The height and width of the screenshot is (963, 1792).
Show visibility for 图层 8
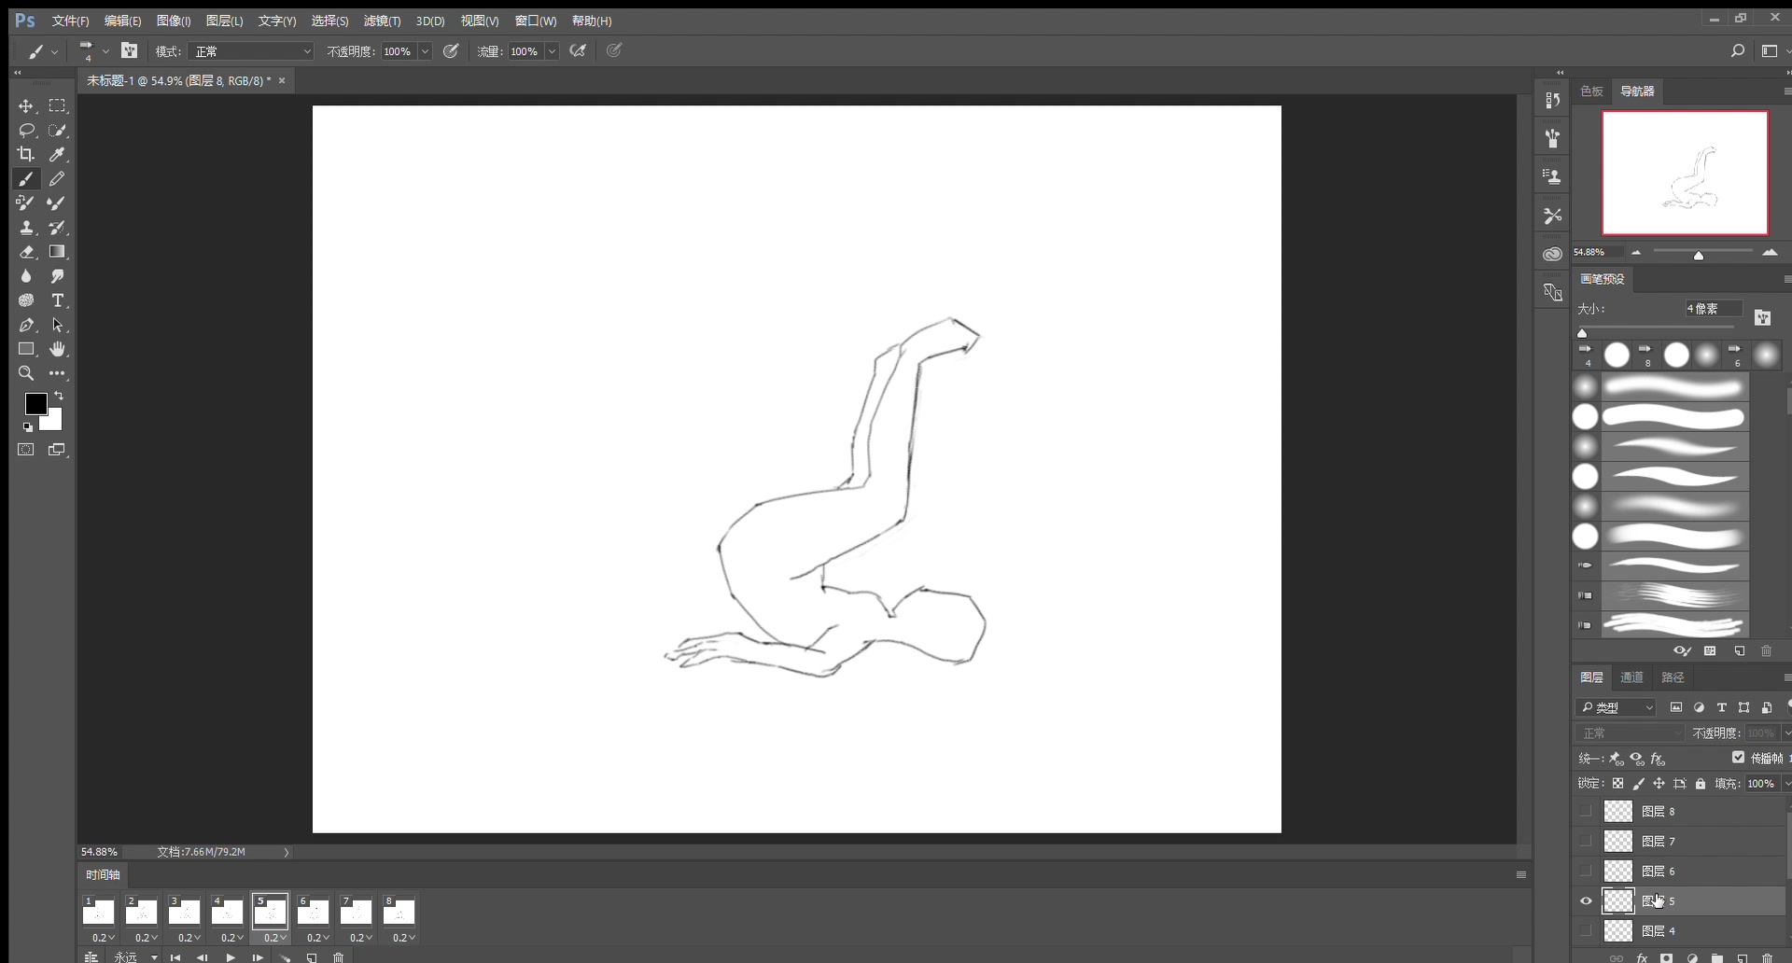click(1586, 812)
